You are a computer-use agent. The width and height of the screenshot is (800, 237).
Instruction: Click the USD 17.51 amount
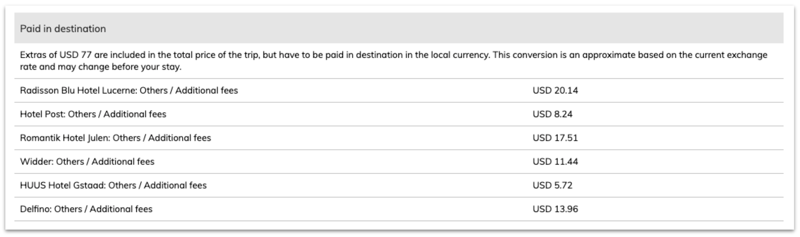[x=555, y=138]
